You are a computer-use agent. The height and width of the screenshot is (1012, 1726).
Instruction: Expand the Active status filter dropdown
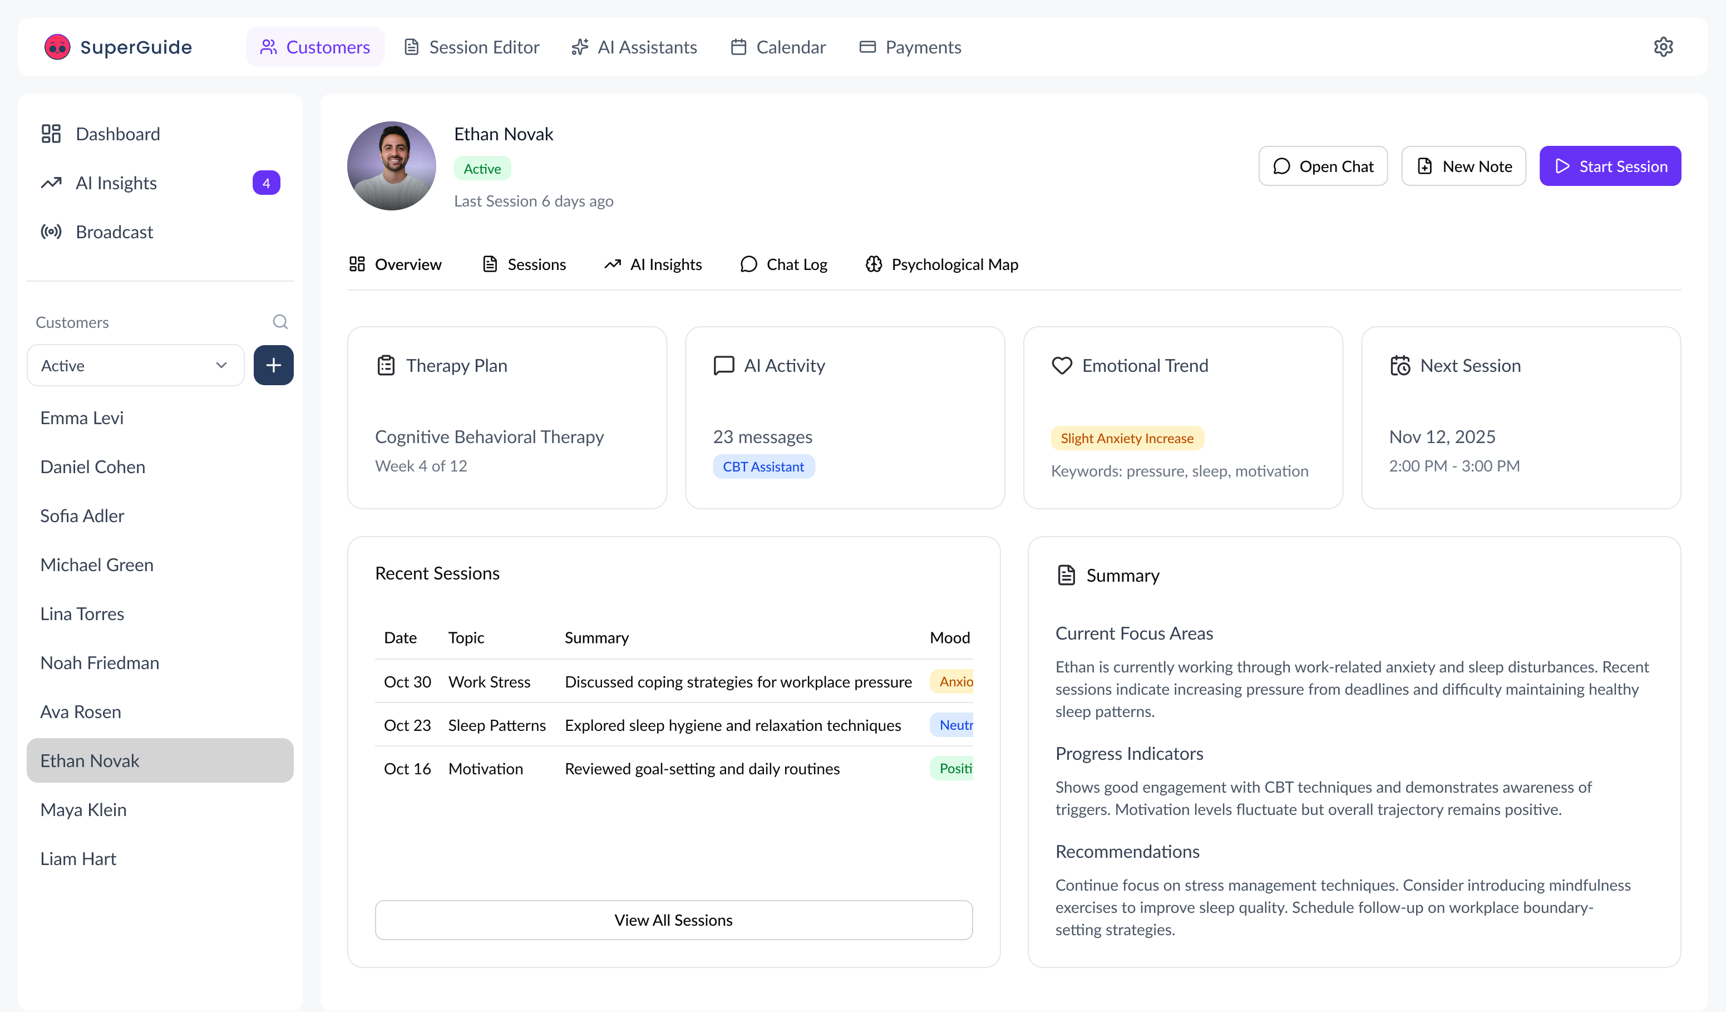(136, 365)
